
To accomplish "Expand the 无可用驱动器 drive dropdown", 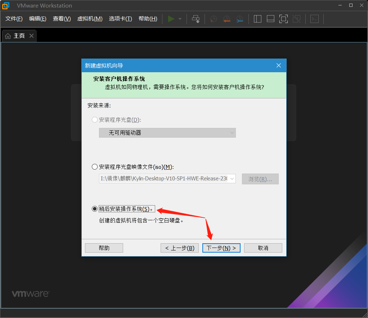I will (x=167, y=133).
